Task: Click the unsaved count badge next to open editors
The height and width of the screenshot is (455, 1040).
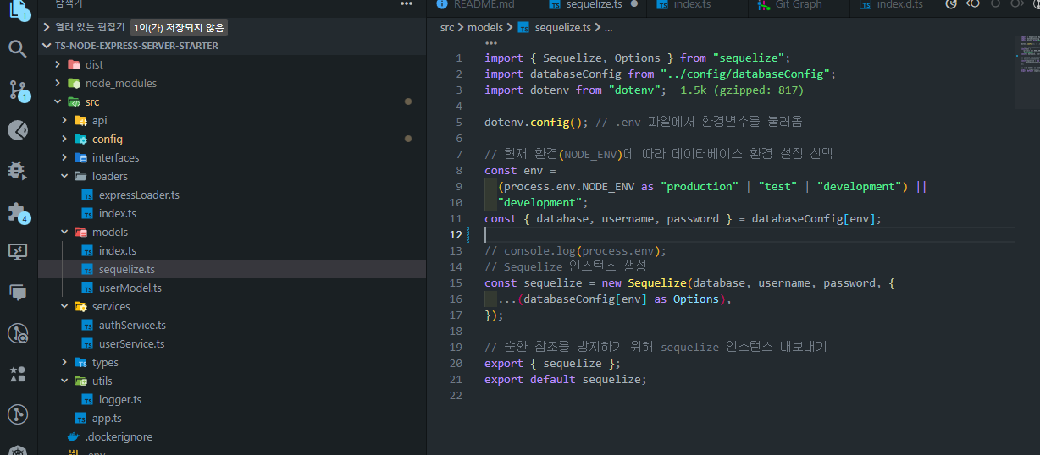Action: click(x=179, y=27)
